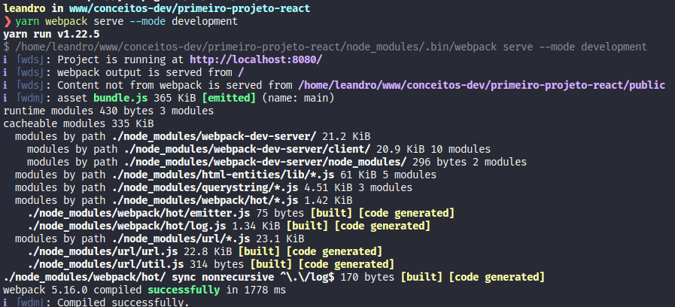
Task: Click the /home/leandro/.../primeiro-projeto-react/public path
Action: 482,85
